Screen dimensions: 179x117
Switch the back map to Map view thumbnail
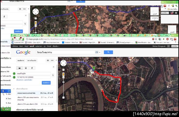point(155,11)
